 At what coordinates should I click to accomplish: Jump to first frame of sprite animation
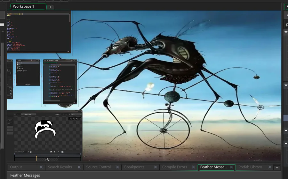point(51,152)
